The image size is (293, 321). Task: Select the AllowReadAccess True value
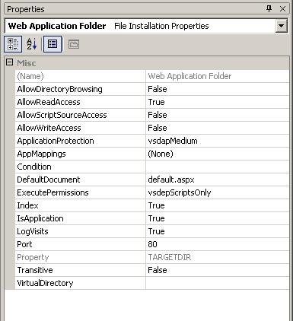(x=218, y=102)
